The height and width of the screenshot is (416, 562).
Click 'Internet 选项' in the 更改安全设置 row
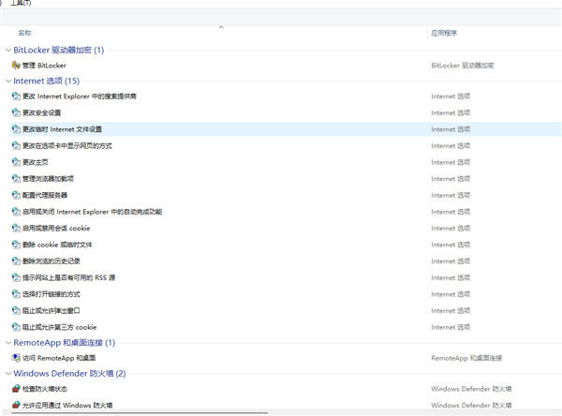pyautogui.click(x=451, y=112)
